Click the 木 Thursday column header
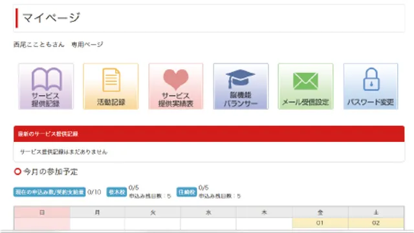Viewport: 414px width, 233px height. click(x=265, y=212)
